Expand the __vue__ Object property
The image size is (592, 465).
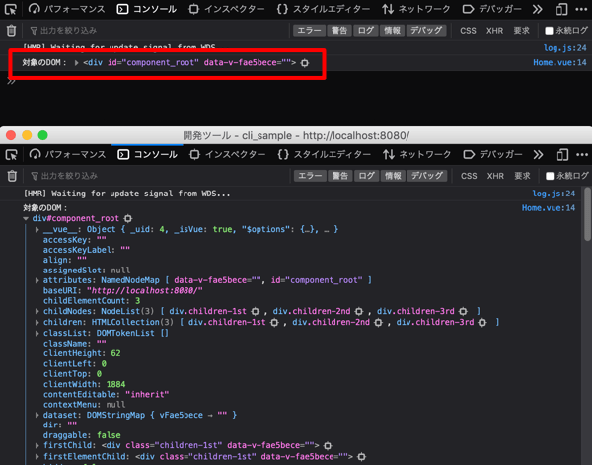coord(37,229)
